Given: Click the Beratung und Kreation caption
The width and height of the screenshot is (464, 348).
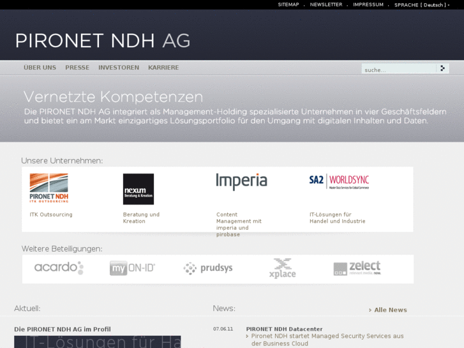Looking at the screenshot, I should [141, 218].
